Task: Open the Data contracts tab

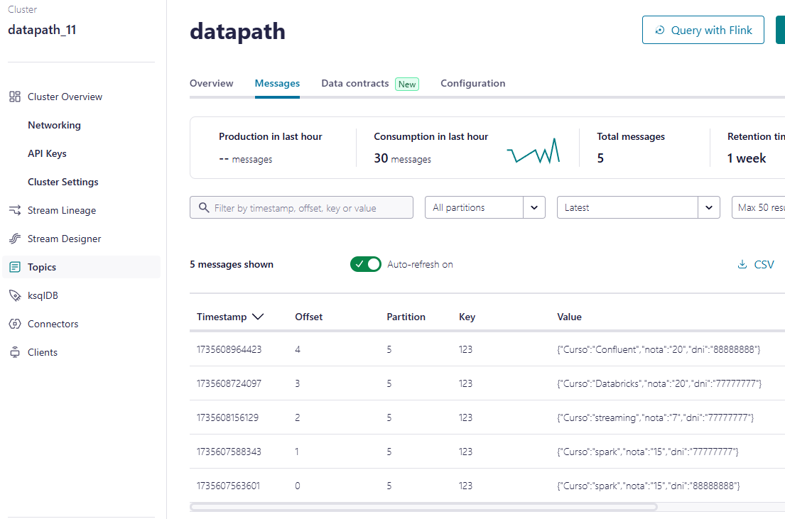Action: (x=355, y=83)
